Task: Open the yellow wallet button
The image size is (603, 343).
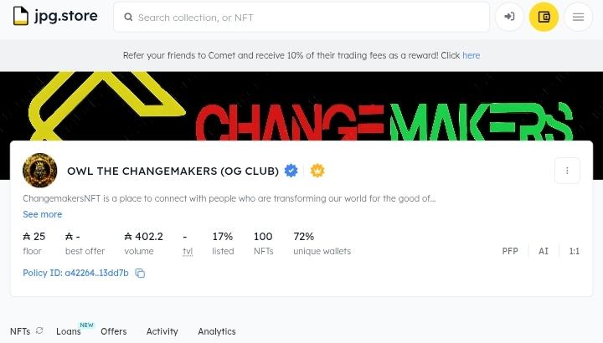Action: 544,17
